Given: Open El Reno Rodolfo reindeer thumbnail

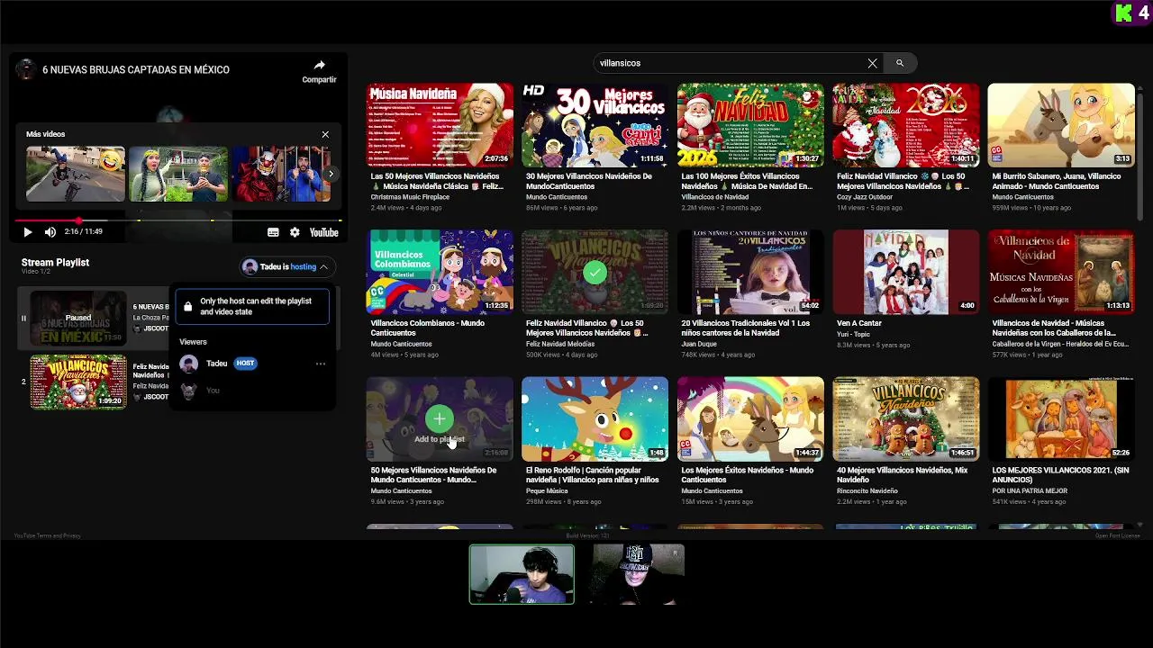Looking at the screenshot, I should (595, 418).
